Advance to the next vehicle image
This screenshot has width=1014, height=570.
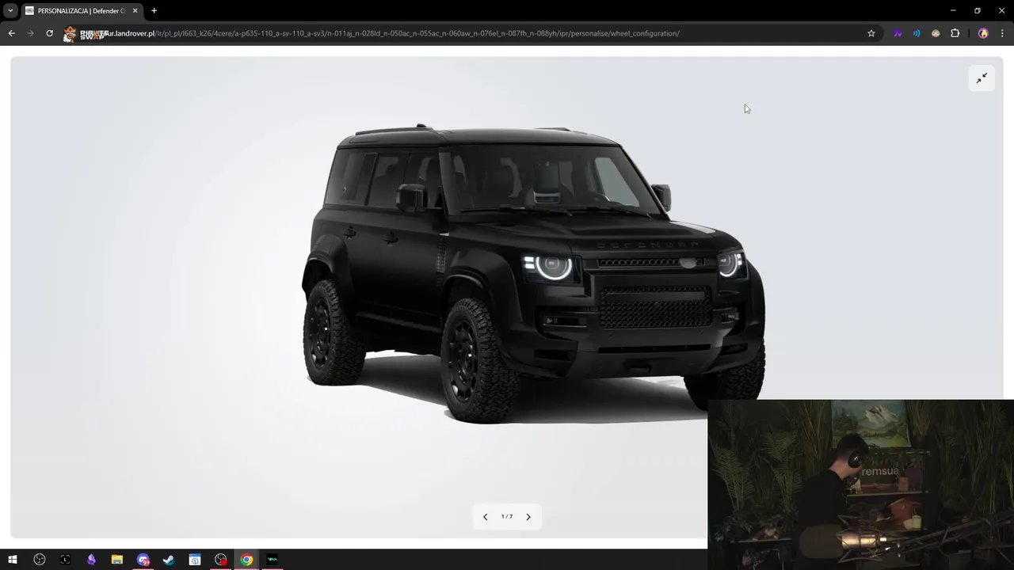(528, 517)
